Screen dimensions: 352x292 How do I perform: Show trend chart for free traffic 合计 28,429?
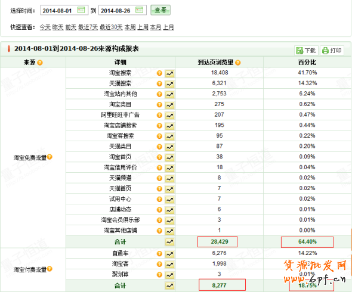tap(169, 242)
